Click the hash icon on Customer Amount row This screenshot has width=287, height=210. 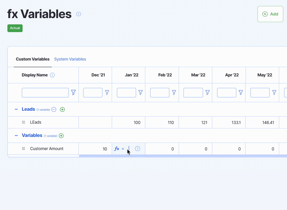click(23, 149)
